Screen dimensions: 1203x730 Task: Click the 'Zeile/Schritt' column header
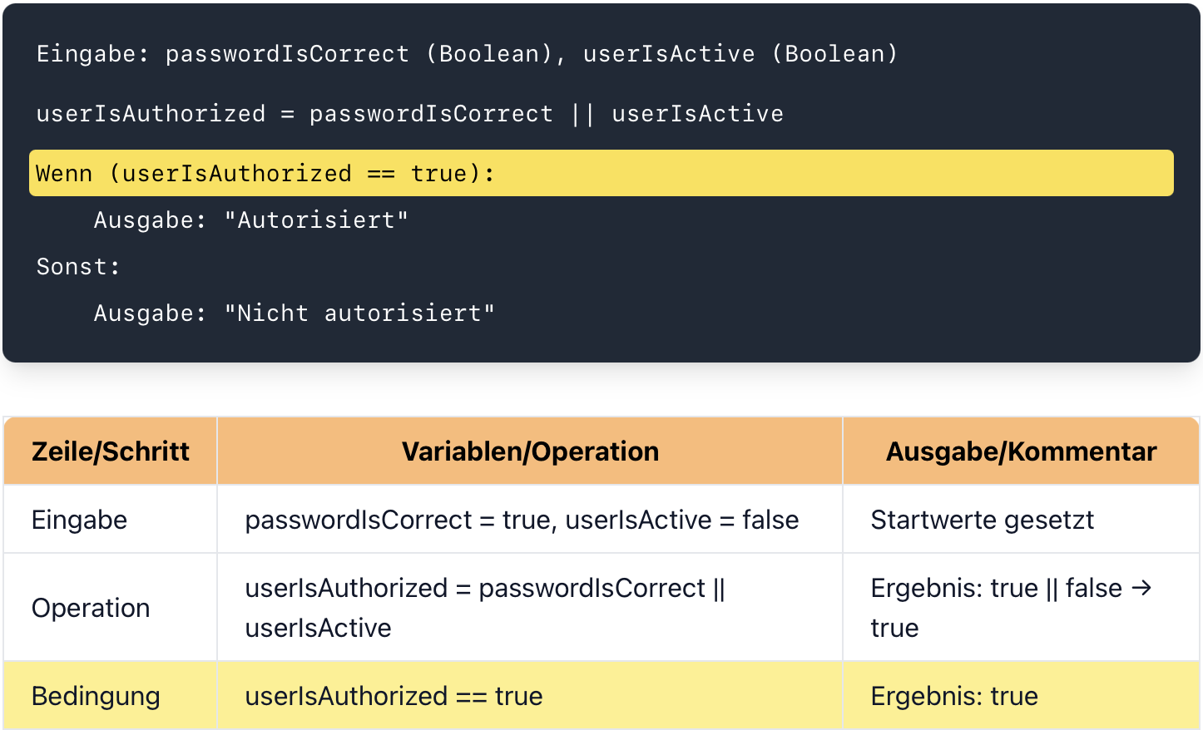111,451
